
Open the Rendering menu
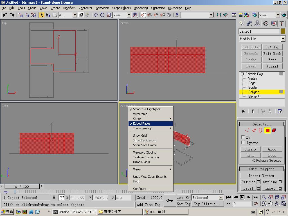141,8
